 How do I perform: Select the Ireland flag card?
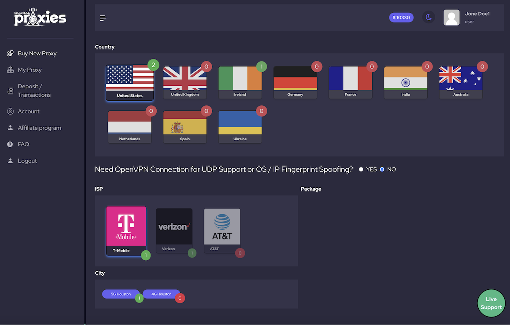point(240,83)
